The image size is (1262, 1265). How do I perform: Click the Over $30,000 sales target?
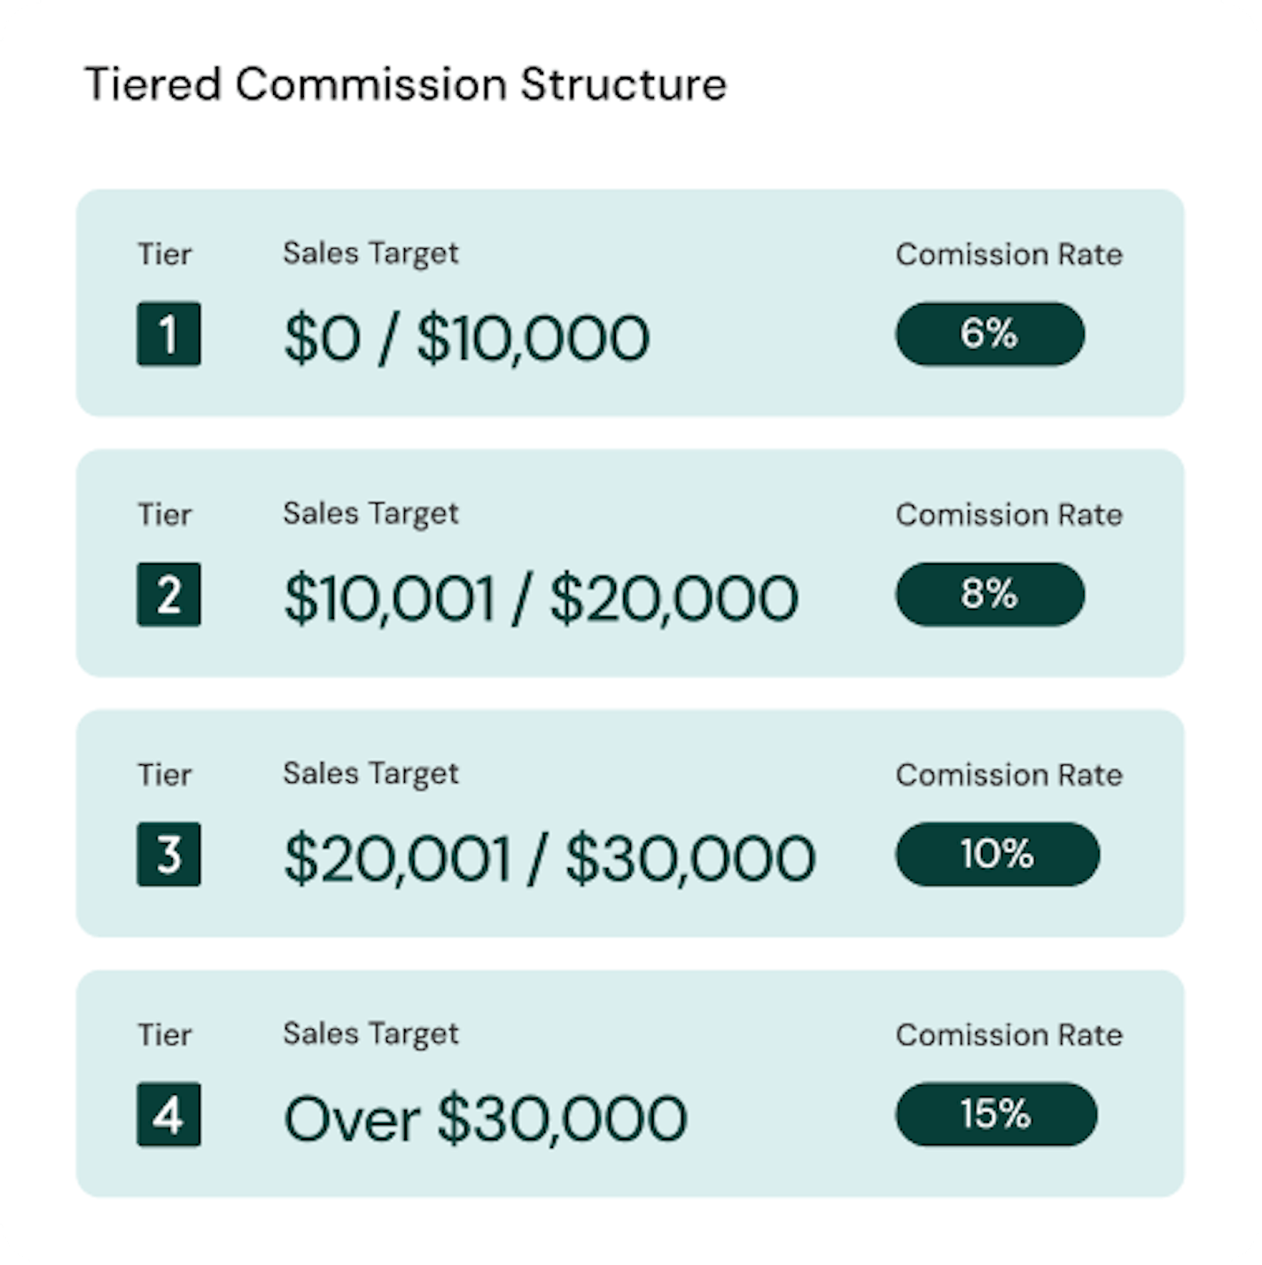[485, 1118]
